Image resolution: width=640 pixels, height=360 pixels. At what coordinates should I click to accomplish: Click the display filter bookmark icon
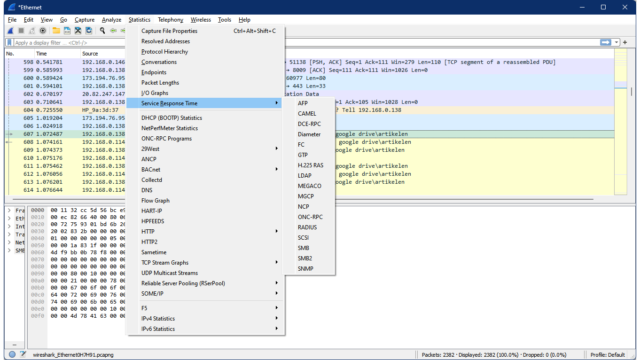pyautogui.click(x=9, y=42)
